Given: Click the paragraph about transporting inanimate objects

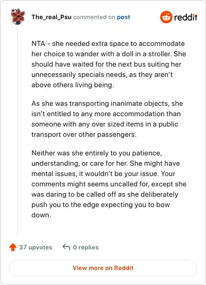Looking at the screenshot, I should [x=107, y=119].
